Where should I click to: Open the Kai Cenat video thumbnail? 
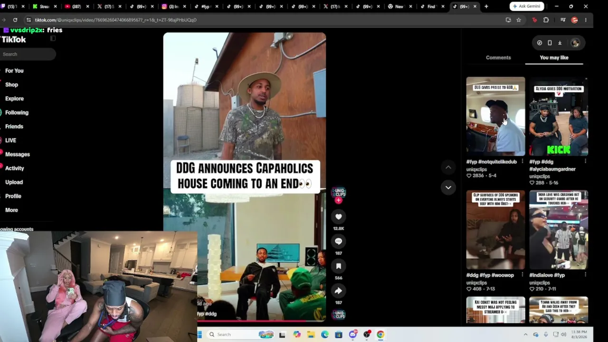495,310
